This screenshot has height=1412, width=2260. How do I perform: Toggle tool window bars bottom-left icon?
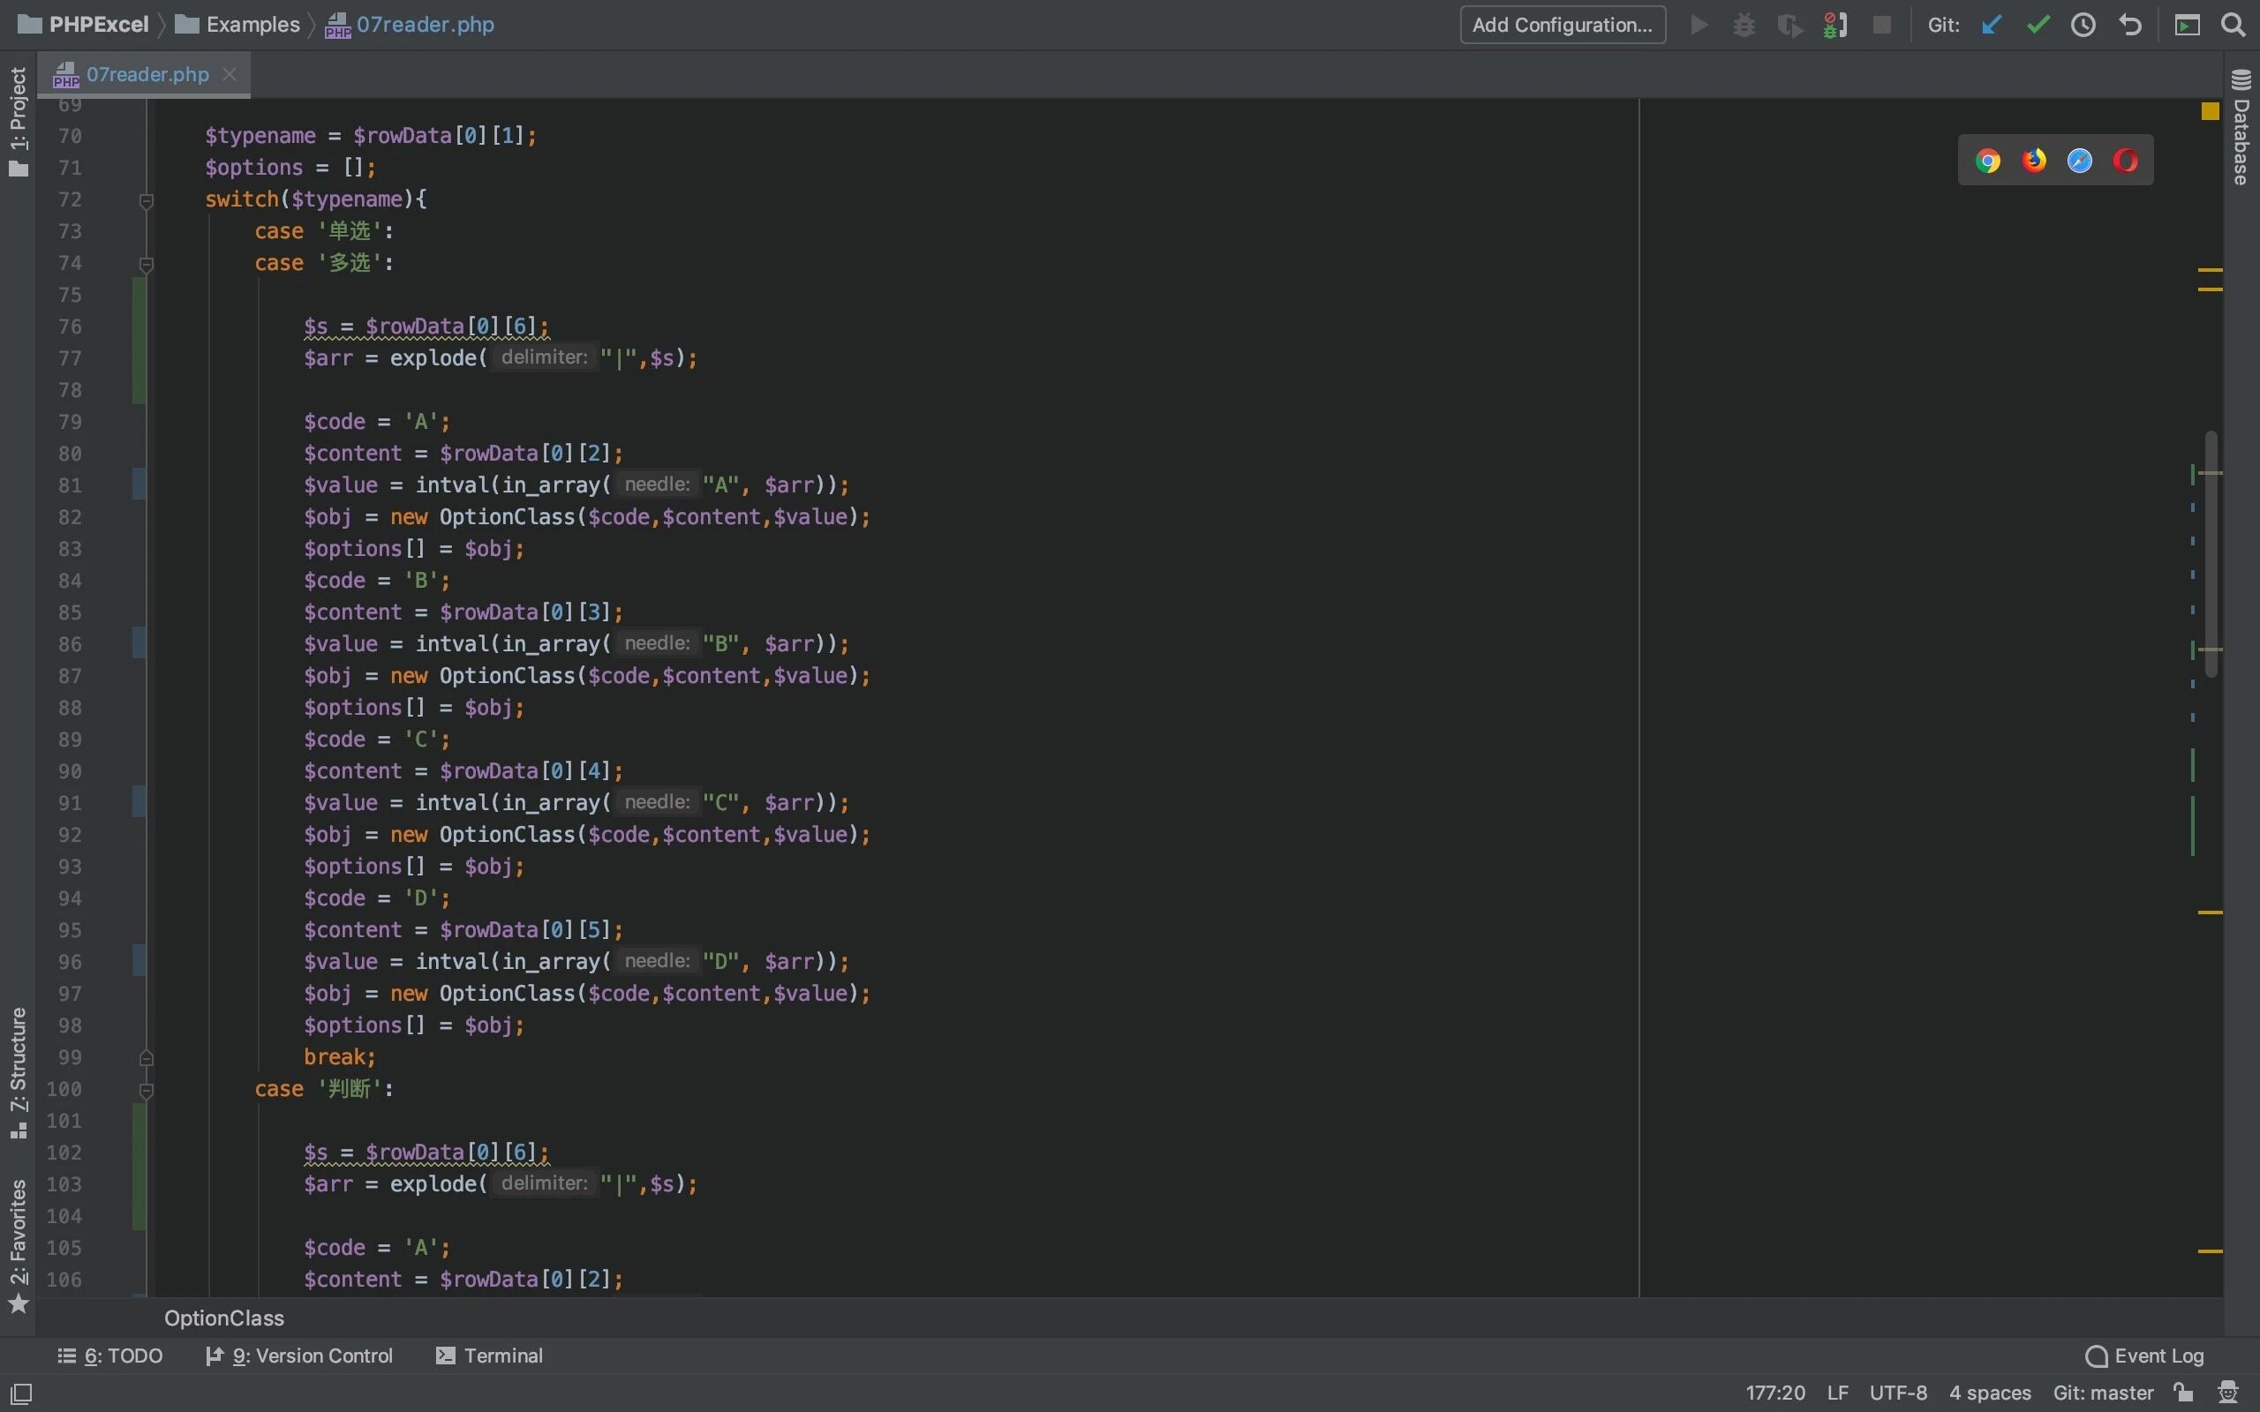(x=20, y=1393)
